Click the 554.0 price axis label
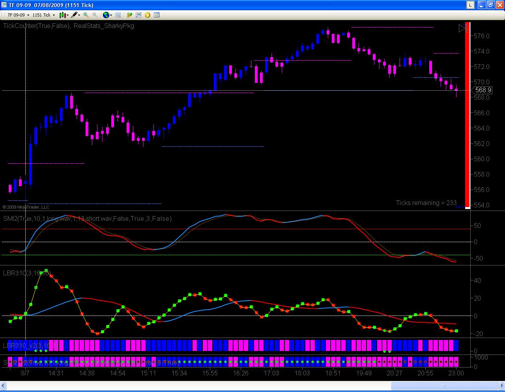Image resolution: width=505 pixels, height=392 pixels. tap(482, 205)
